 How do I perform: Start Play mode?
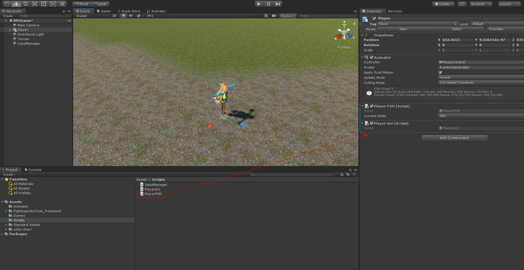tap(259, 4)
